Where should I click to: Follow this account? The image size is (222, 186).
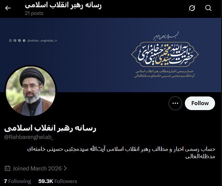[x=200, y=103]
